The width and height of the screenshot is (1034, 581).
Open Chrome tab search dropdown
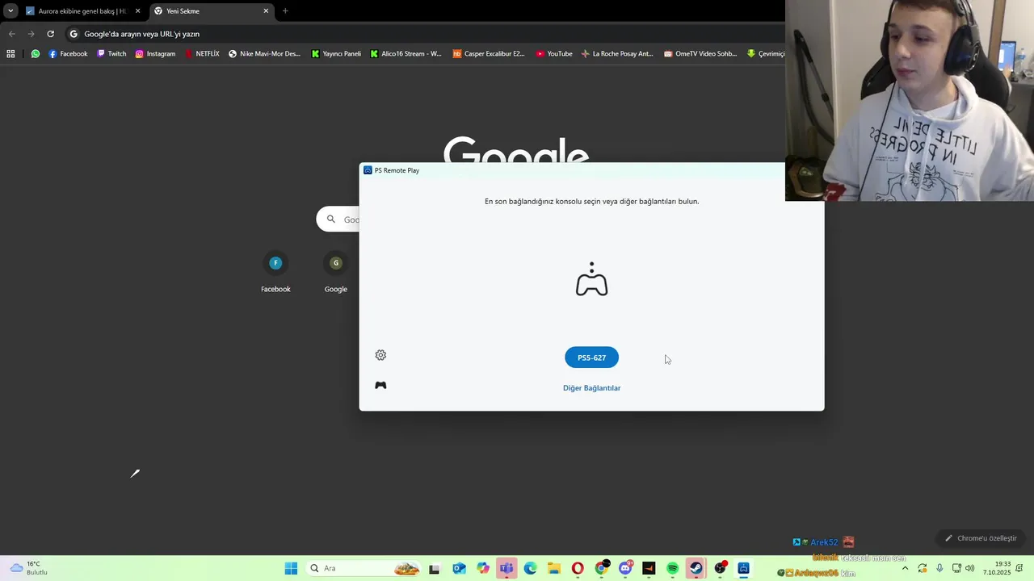click(10, 11)
